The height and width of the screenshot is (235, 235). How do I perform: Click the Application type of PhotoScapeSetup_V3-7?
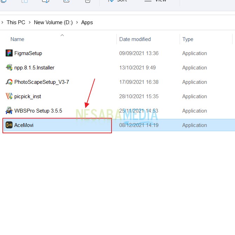pyautogui.click(x=195, y=82)
